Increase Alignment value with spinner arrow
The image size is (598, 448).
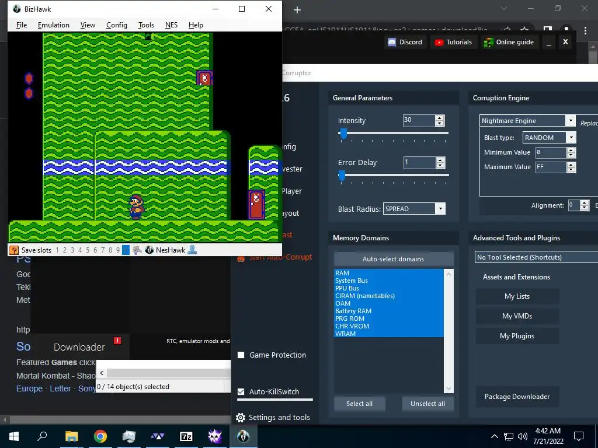pos(584,202)
